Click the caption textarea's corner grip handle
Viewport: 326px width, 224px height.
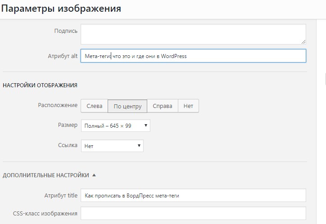303,42
